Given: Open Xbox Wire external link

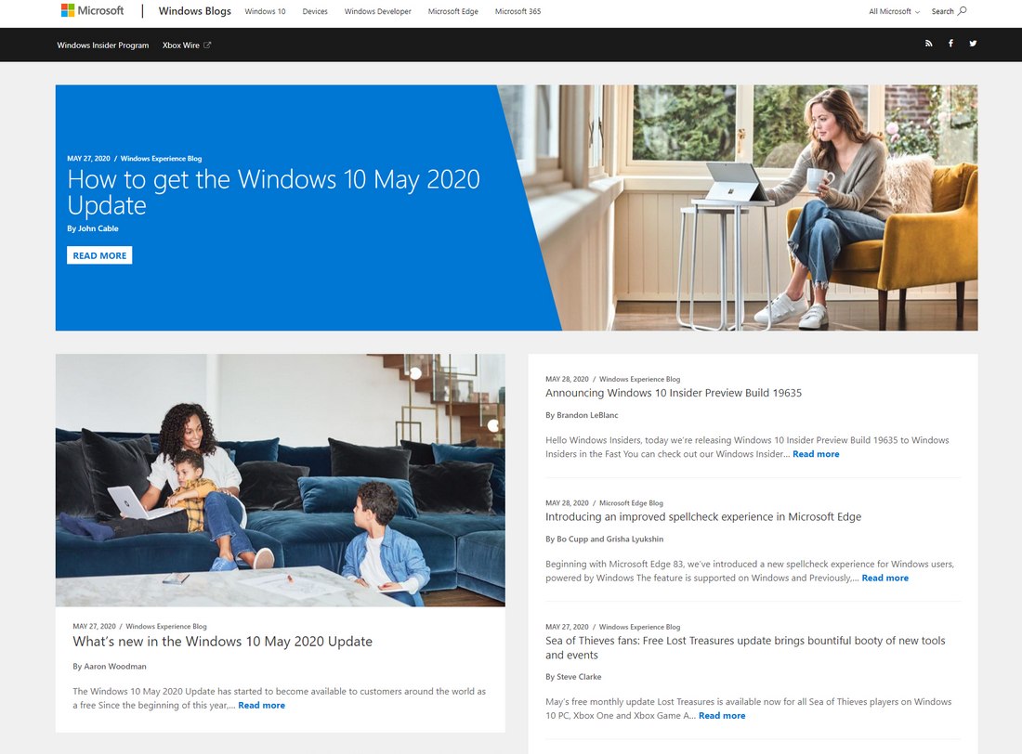Looking at the screenshot, I should coord(187,45).
